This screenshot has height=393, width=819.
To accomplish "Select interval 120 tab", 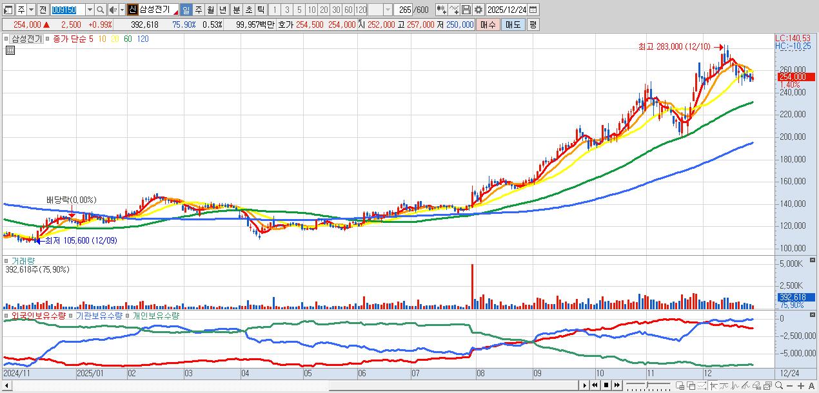I will [360, 10].
